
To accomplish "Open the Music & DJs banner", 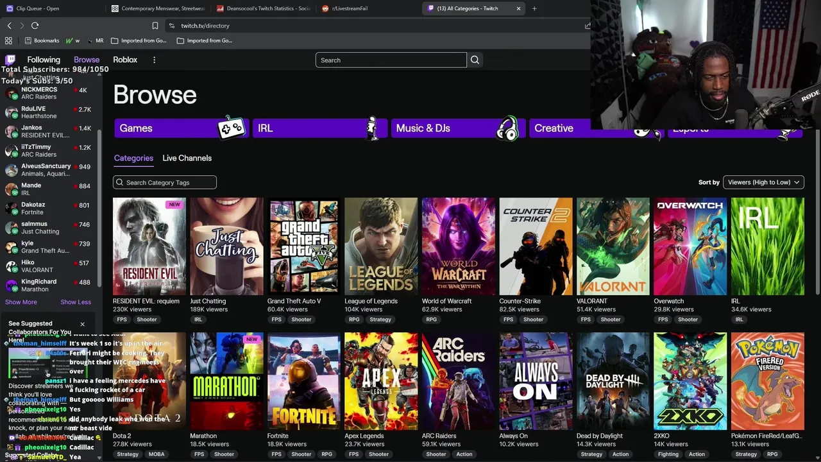I will [458, 128].
